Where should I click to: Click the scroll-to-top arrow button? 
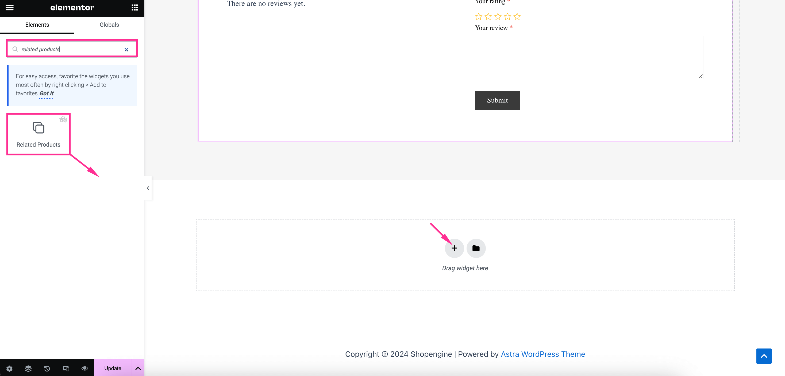tap(764, 356)
